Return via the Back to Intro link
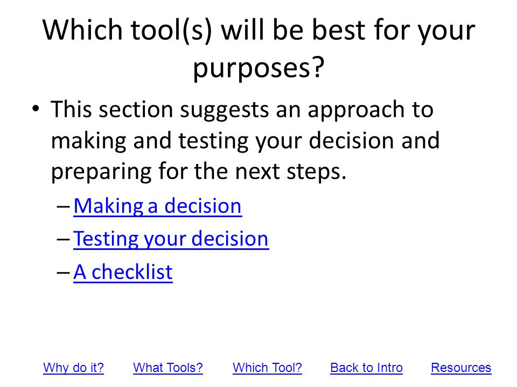Image resolution: width=517 pixels, height=387 pixels. [366, 368]
